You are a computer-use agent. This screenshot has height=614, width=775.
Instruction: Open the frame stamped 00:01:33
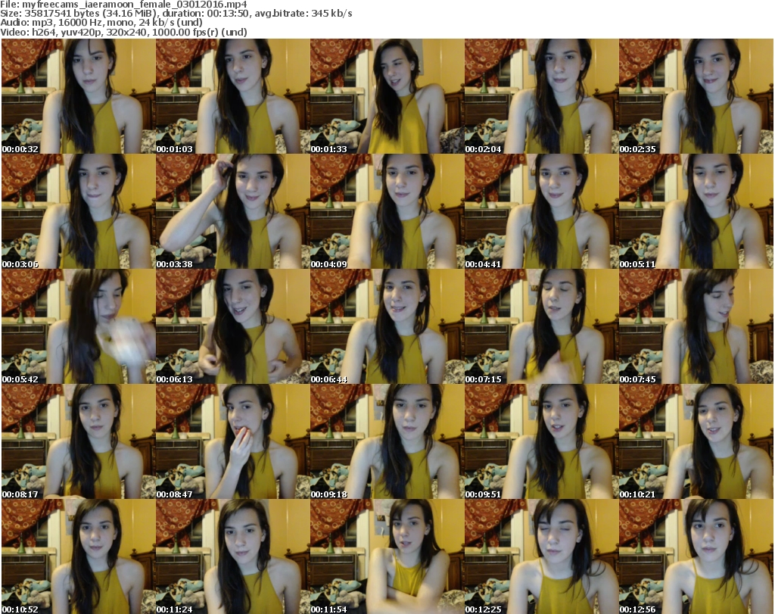coord(387,96)
